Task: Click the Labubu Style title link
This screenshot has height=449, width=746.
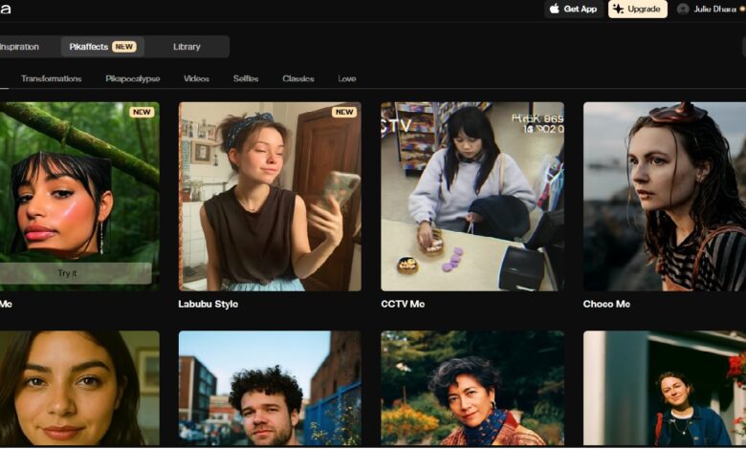Action: click(208, 304)
